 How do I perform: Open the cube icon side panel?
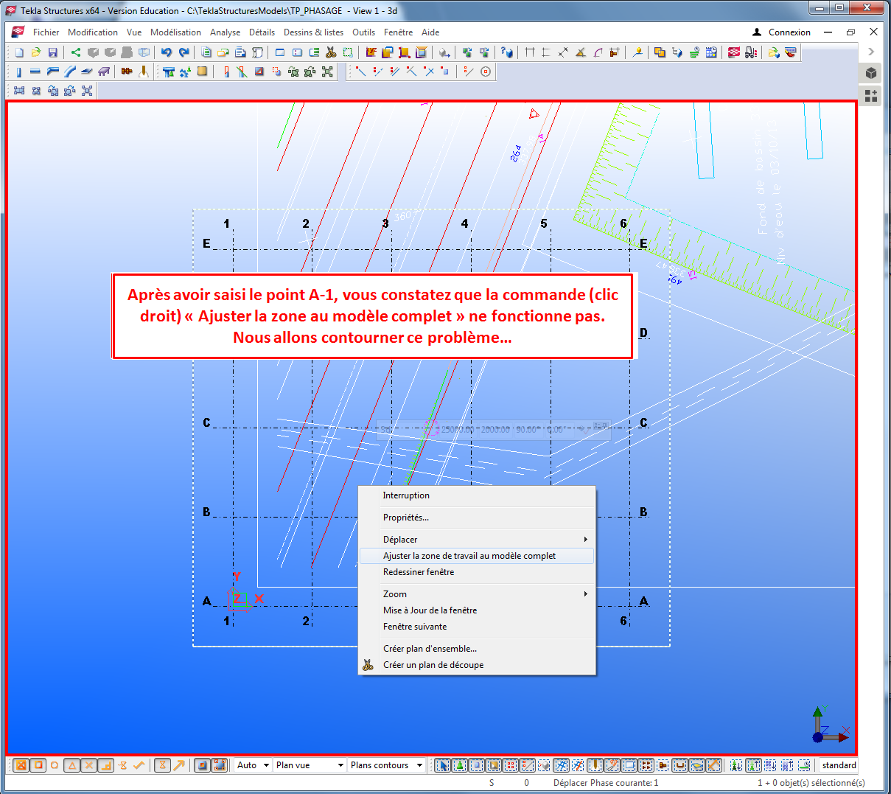(x=871, y=73)
